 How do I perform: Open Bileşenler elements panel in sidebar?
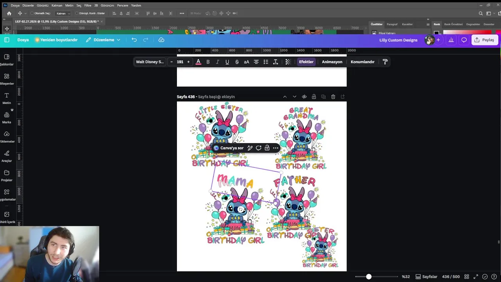pos(7,79)
